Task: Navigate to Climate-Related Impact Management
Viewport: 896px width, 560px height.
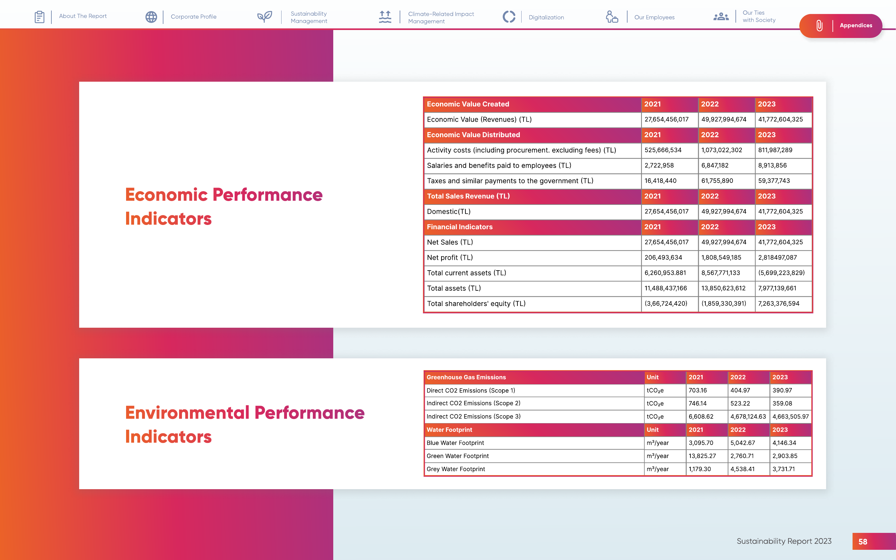Action: [441, 18]
